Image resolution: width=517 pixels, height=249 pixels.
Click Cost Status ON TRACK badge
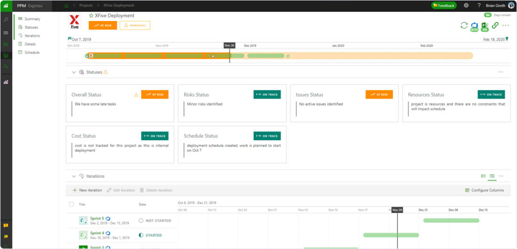click(155, 136)
